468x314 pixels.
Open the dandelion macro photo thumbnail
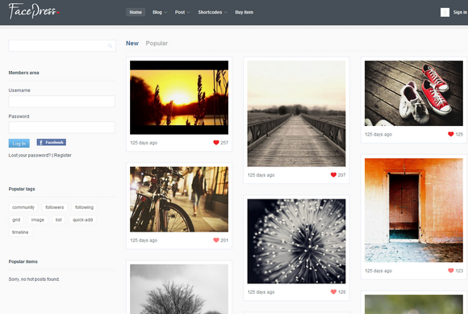point(296,241)
